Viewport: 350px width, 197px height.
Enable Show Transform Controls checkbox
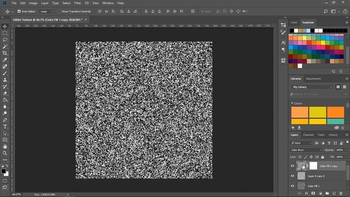[59, 11]
